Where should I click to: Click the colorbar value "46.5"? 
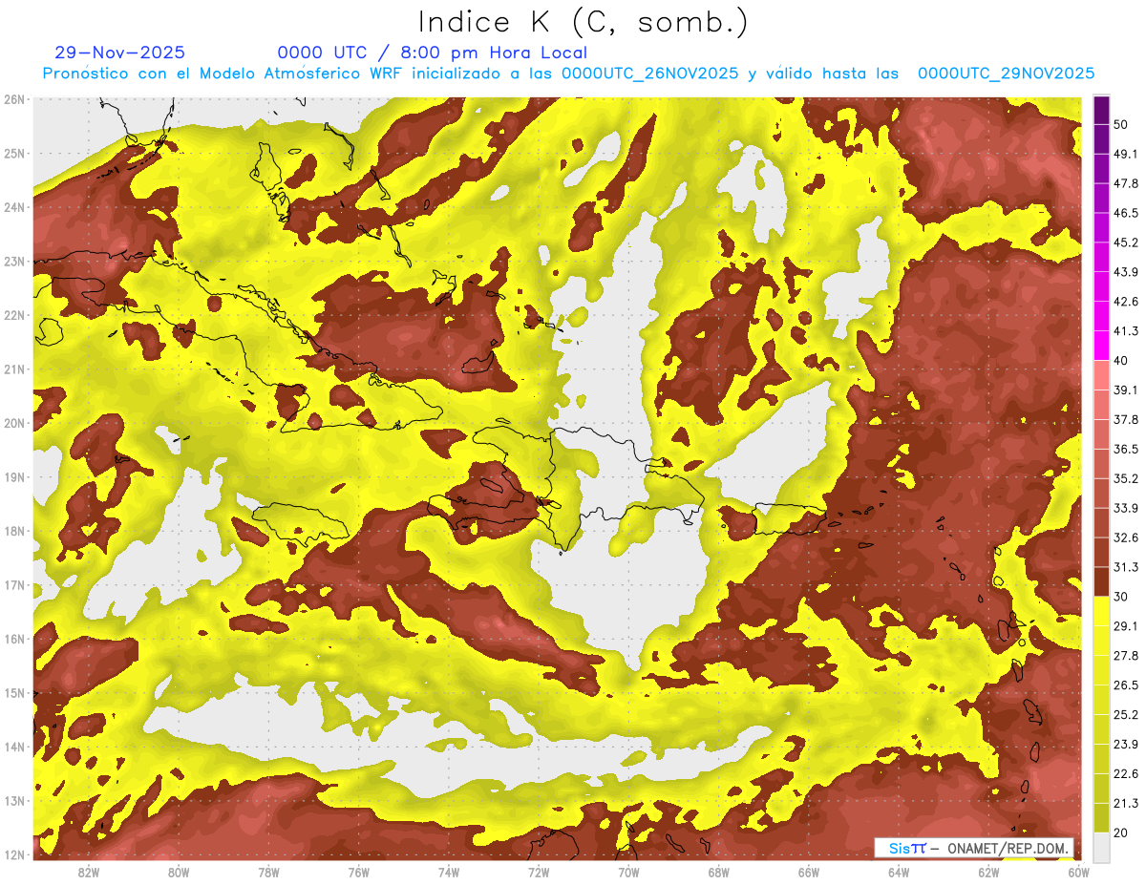1126,213
